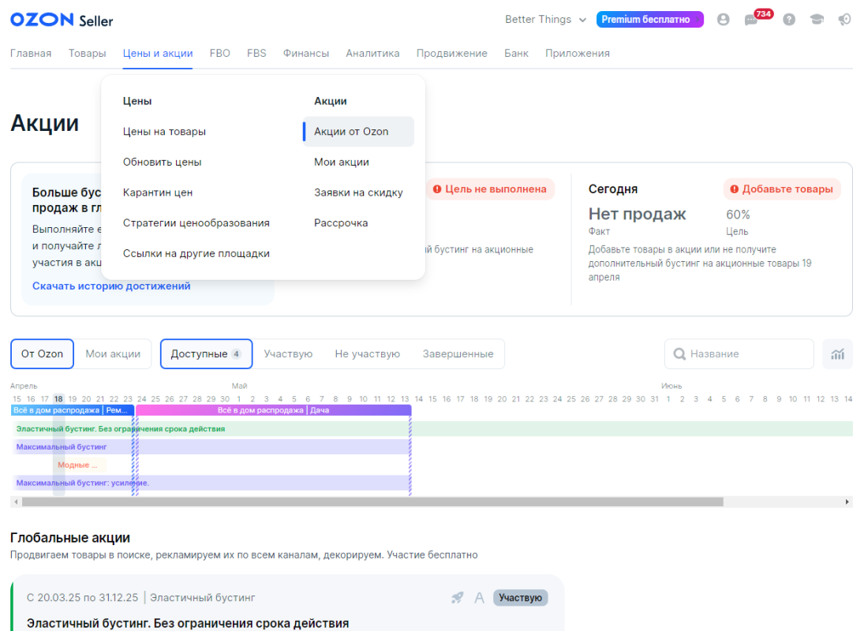The height and width of the screenshot is (631, 864).
Task: Click highlighted date 18 on timeline
Action: coord(58,398)
